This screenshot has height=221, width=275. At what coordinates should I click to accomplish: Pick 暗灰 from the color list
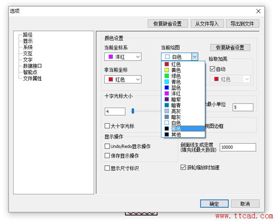[x=183, y=117]
